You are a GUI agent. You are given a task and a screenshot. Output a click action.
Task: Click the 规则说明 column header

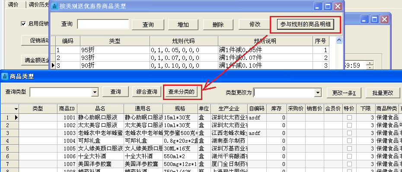tap(265, 41)
